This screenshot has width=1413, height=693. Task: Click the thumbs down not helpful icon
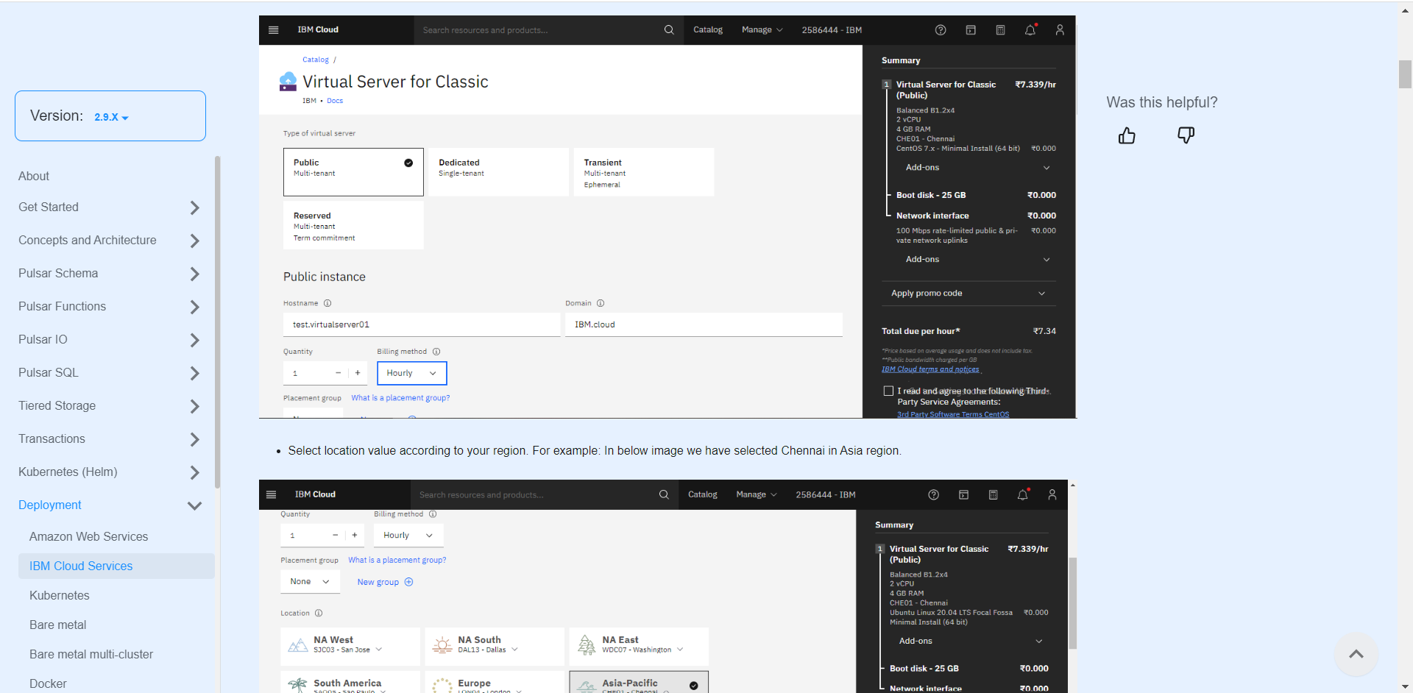pos(1186,135)
